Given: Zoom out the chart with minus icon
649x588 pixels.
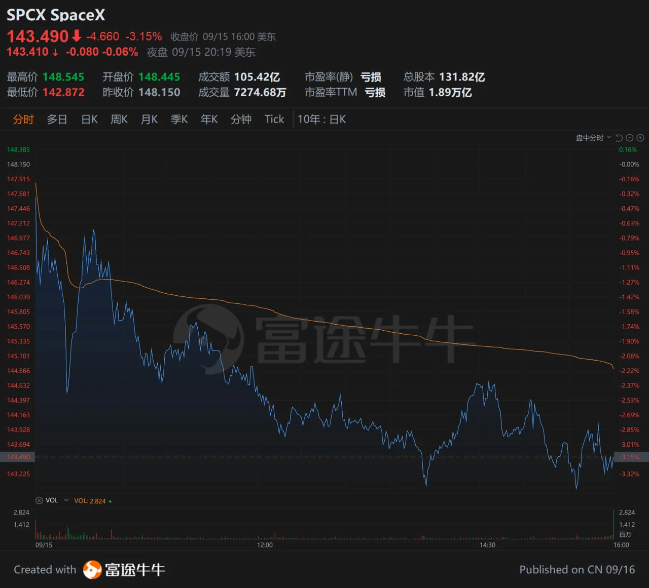Looking at the screenshot, I should click(x=630, y=138).
